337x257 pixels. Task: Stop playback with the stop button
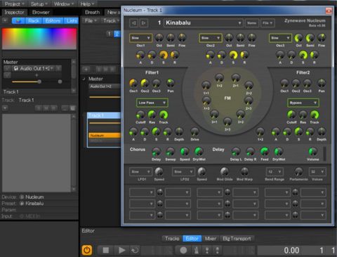(106, 250)
